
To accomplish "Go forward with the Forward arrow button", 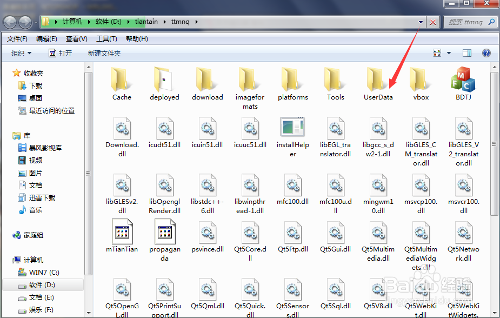I will 25,22.
